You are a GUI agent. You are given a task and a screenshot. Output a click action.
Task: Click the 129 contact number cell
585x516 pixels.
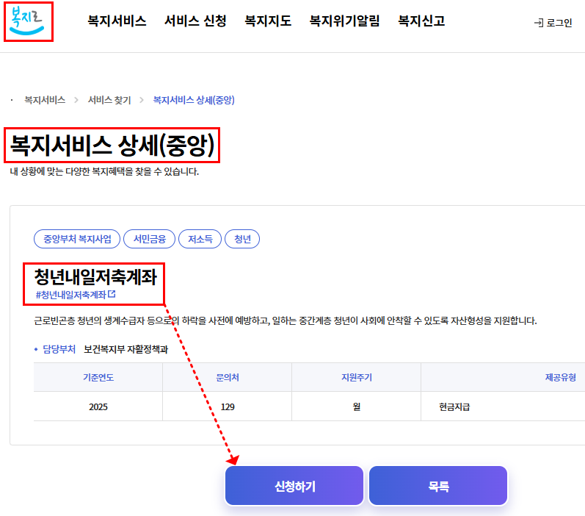pyautogui.click(x=228, y=406)
